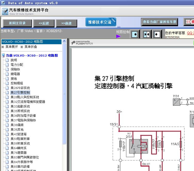Click the wrench app logo in header
Viewport: 194px width, 171px height.
click(x=5, y=12)
